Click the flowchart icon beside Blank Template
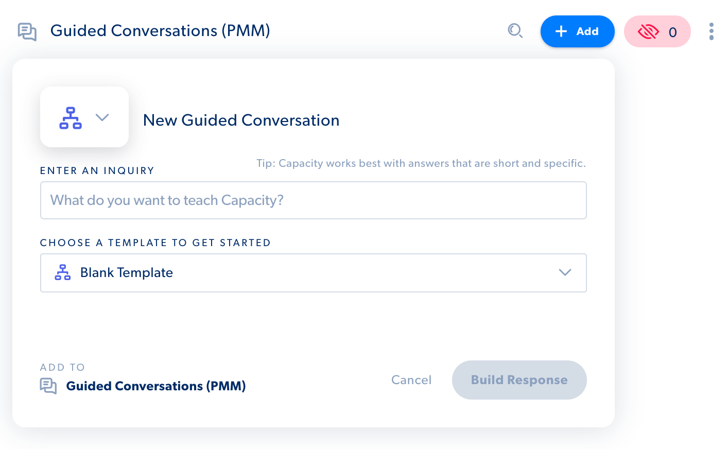The image size is (728, 449). (63, 272)
